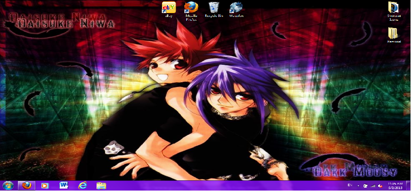Screen dimensions: 412x191
Task: Launch Internet Explorer from the taskbar
Action: pyautogui.click(x=82, y=186)
